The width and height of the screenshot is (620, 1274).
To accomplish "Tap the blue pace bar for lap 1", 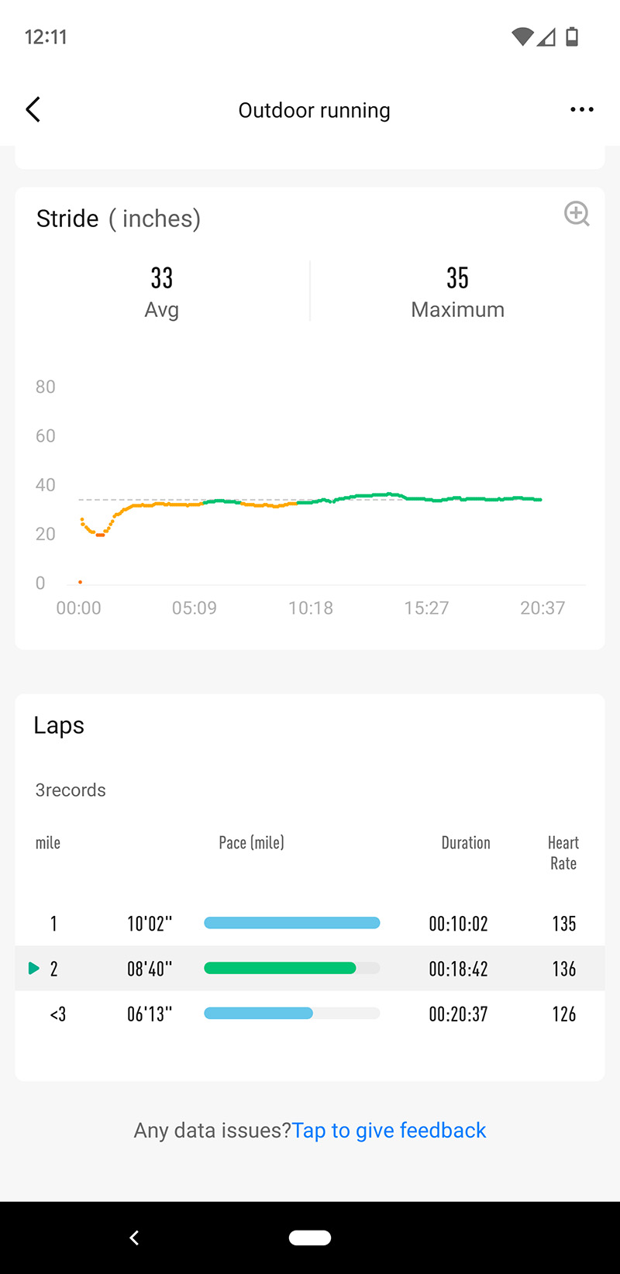I will pyautogui.click(x=291, y=923).
